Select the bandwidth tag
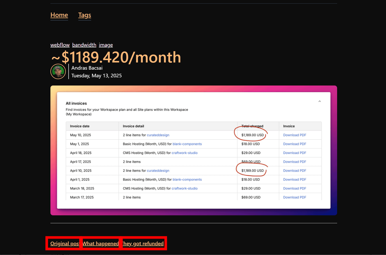This screenshot has height=255, width=386. [84, 45]
